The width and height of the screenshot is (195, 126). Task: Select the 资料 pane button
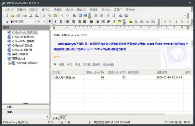pyautogui.click(x=26, y=112)
